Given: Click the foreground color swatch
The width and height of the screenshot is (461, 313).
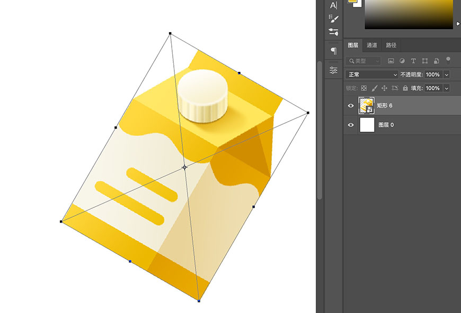Looking at the screenshot, I should tap(352, 1).
